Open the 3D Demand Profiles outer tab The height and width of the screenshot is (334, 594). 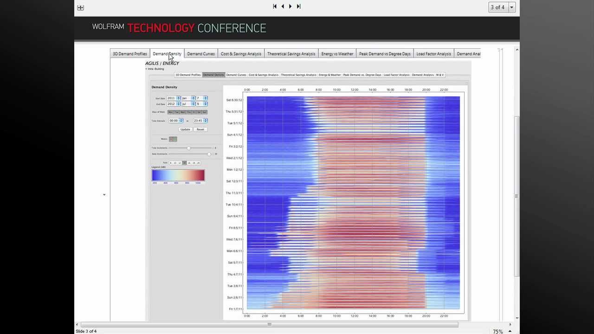tap(130, 54)
